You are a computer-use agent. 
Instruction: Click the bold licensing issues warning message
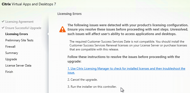pos(128,29)
